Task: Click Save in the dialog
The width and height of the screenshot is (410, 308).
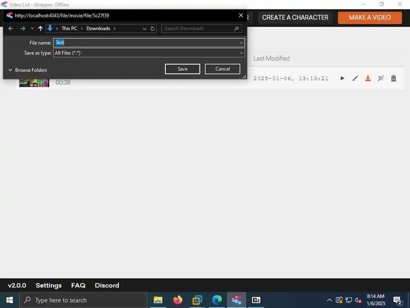Action: pyautogui.click(x=183, y=69)
